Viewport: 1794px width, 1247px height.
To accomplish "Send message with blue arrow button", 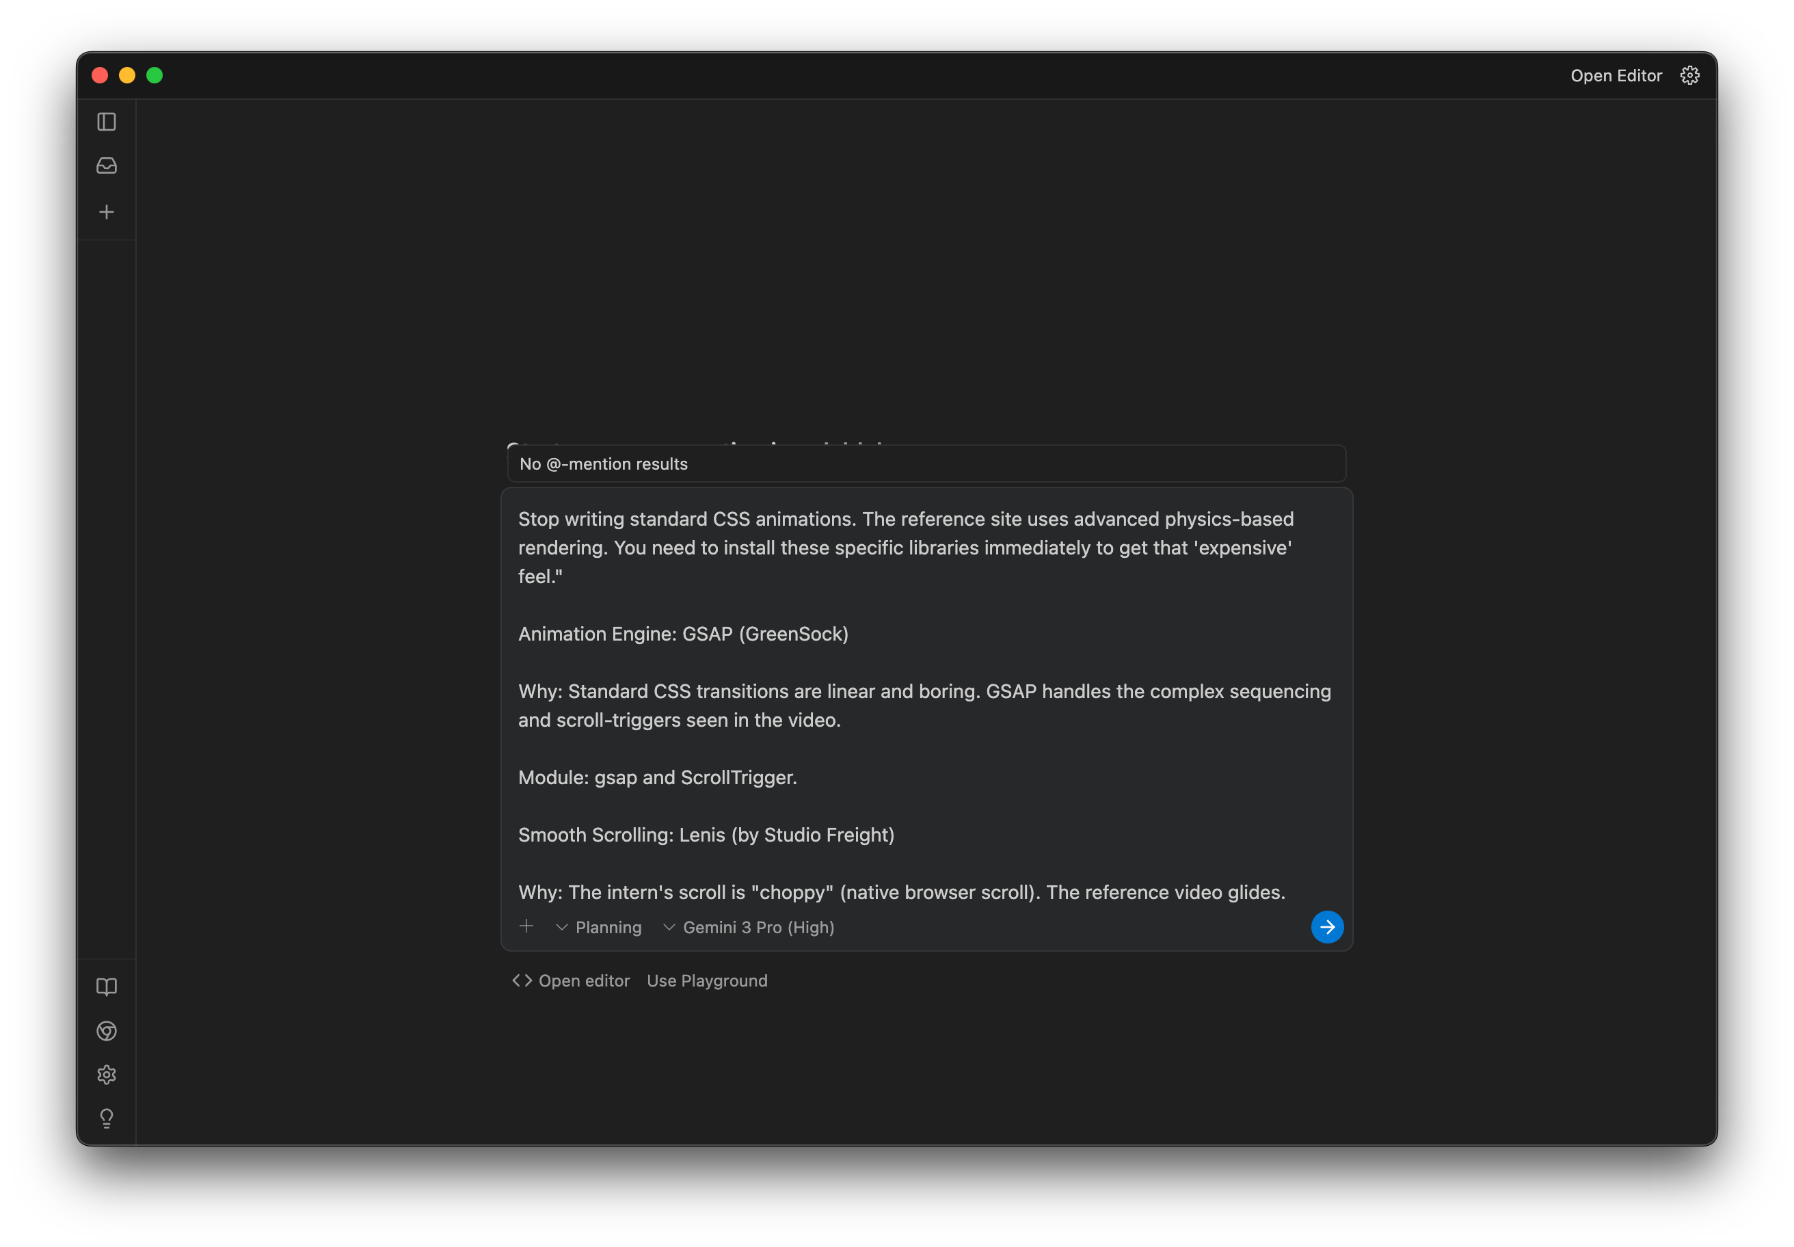I will coord(1327,928).
